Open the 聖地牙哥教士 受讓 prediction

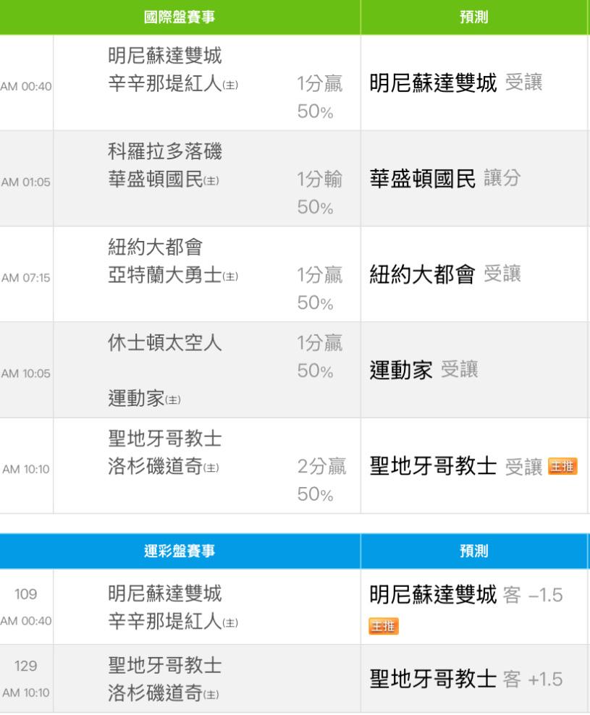coord(456,467)
